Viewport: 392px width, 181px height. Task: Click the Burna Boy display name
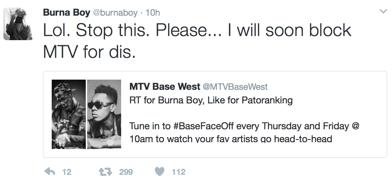[x=66, y=13]
